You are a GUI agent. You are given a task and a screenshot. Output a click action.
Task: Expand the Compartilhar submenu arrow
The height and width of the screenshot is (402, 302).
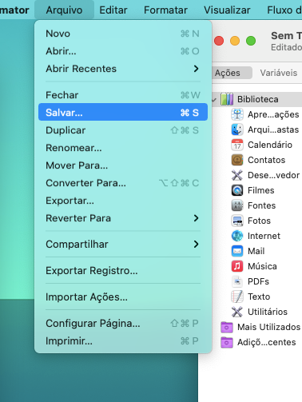[x=197, y=244]
